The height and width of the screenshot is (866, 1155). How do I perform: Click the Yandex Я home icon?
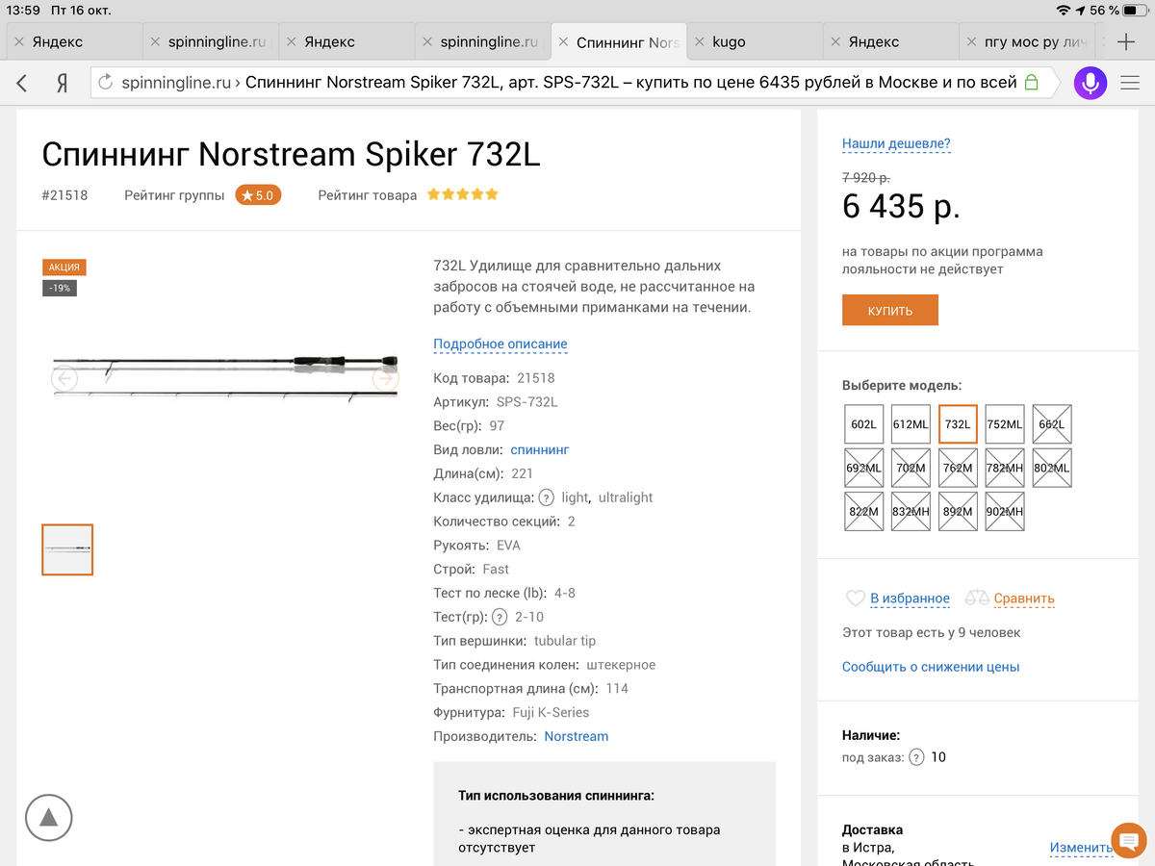pyautogui.click(x=62, y=83)
